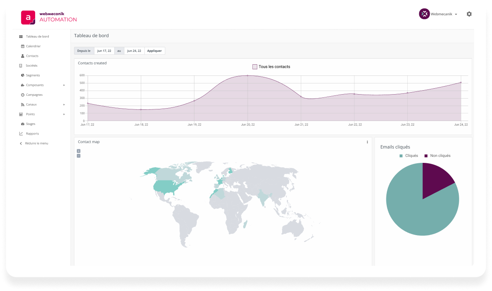Click the Rapports chart icon
Viewport: 492px width, 291px height.
click(21, 133)
